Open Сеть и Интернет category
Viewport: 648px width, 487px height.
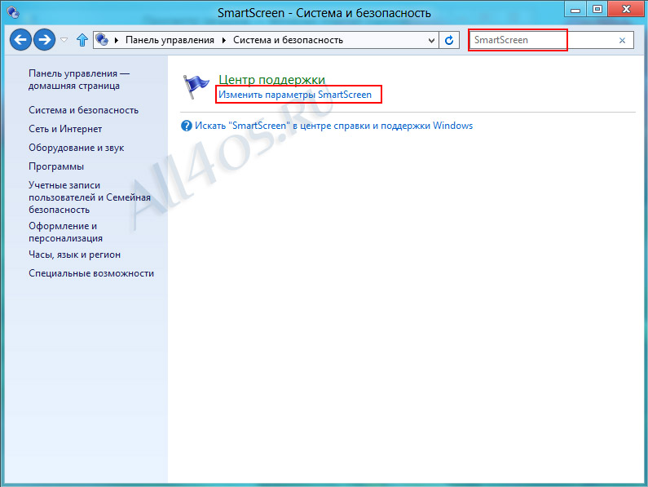click(65, 129)
